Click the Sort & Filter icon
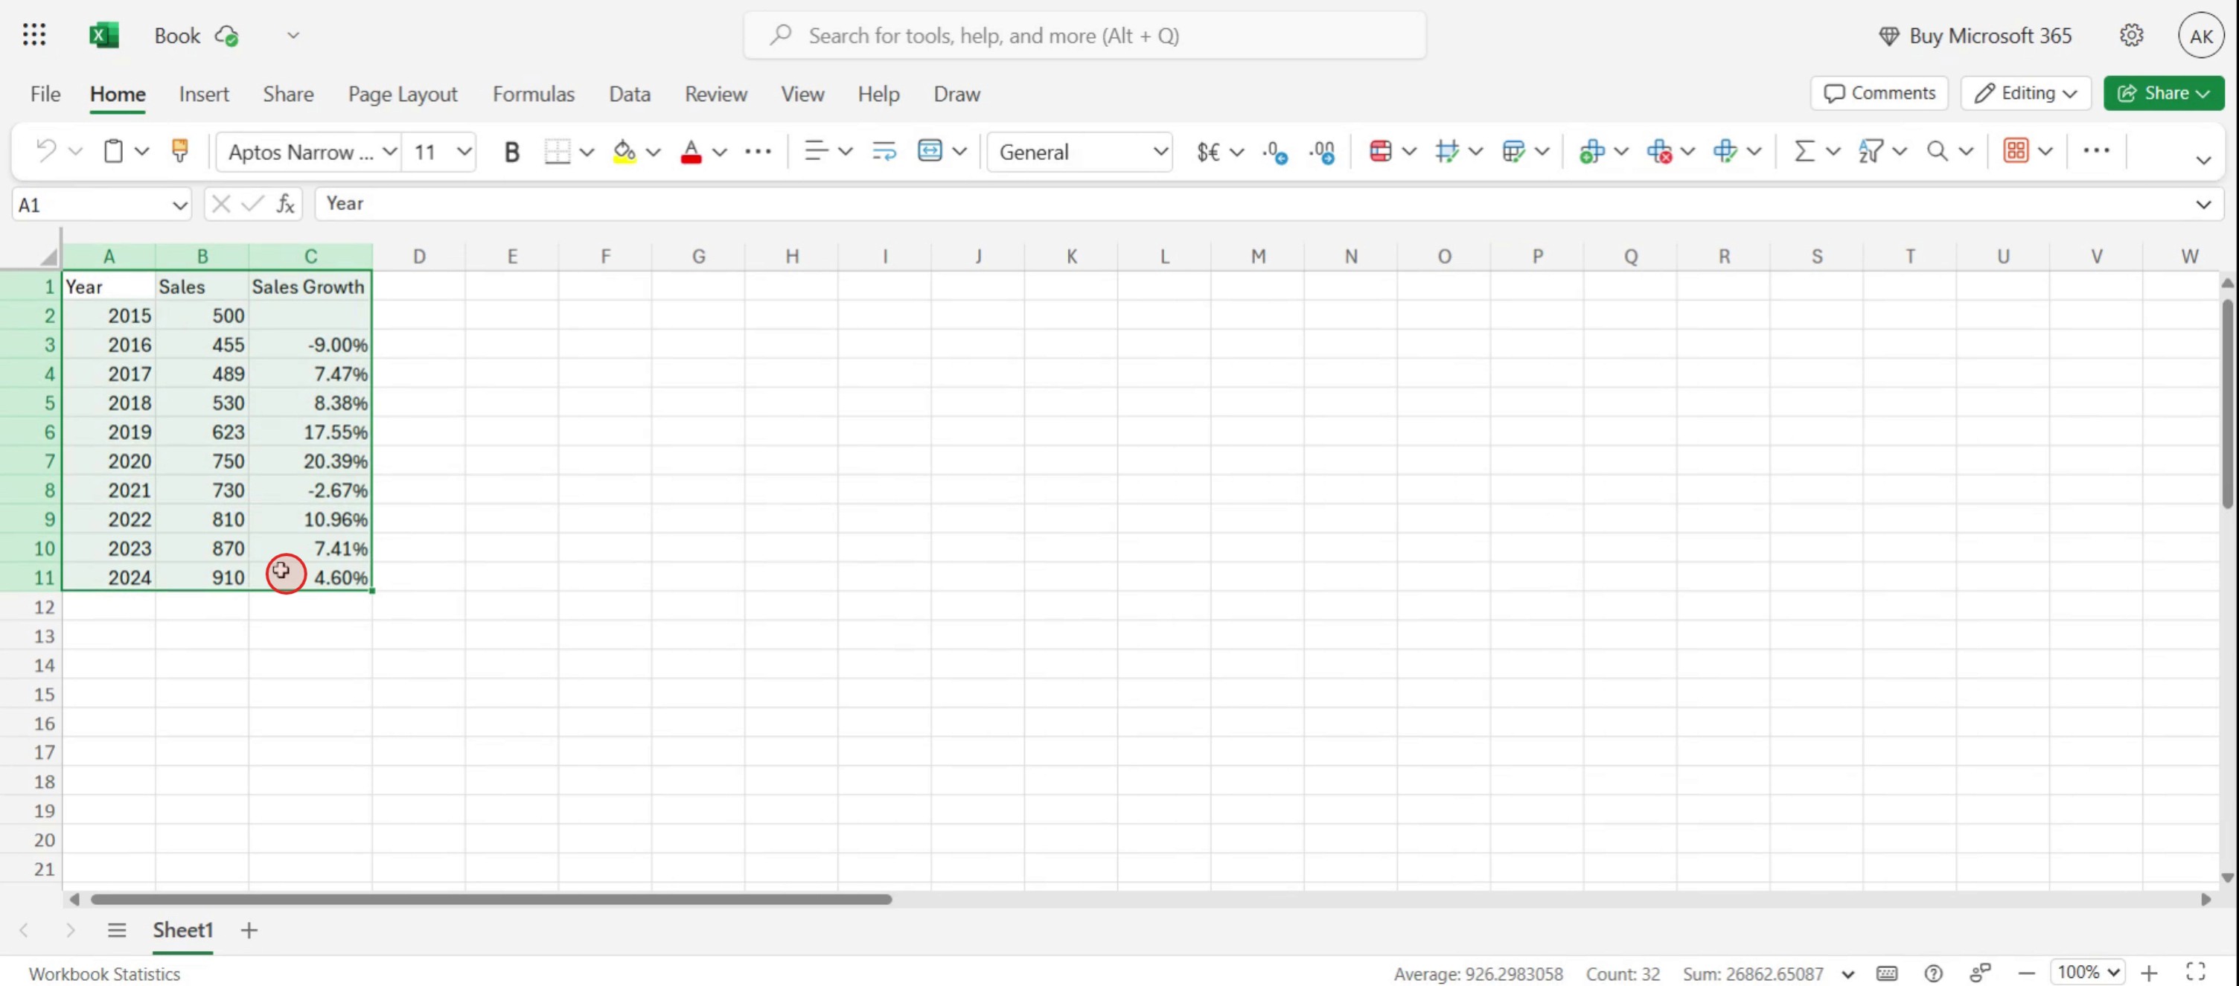 (x=1871, y=151)
